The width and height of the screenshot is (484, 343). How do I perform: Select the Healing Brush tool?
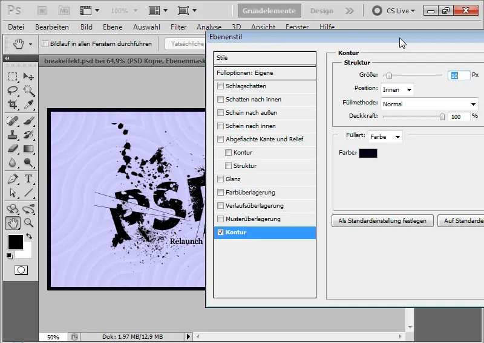[12, 121]
